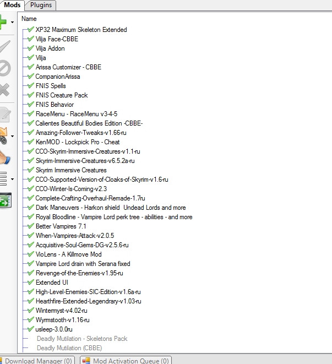Click the category list view icon
This screenshot has height=364, width=332.
point(3,179)
